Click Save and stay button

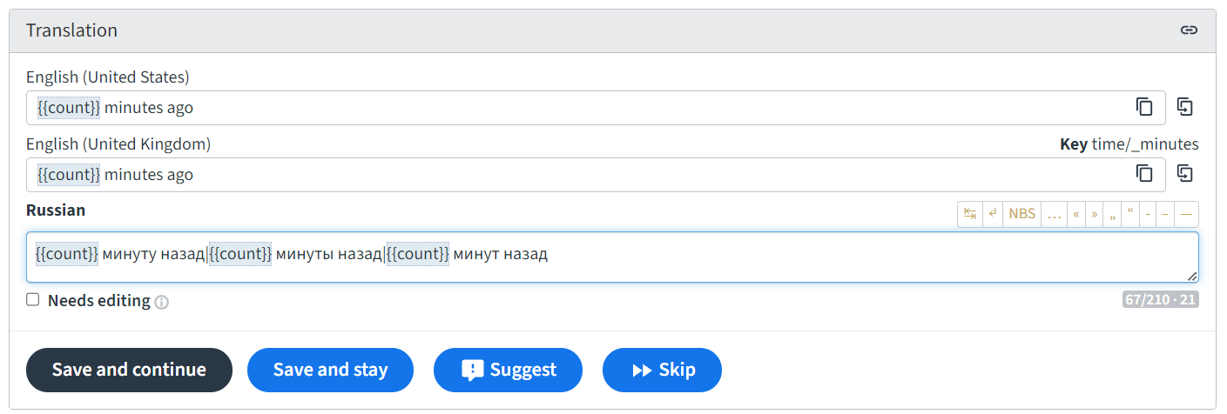(x=330, y=370)
